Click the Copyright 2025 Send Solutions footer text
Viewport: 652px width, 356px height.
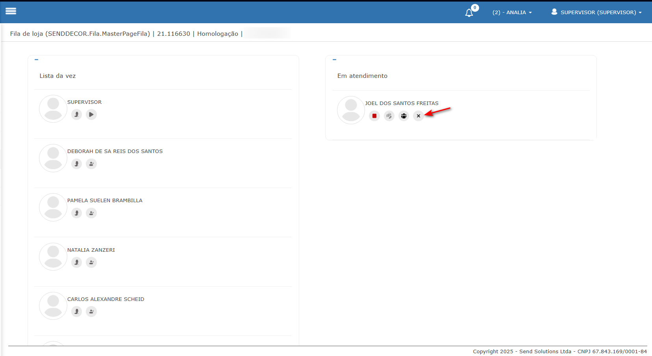tap(560, 352)
